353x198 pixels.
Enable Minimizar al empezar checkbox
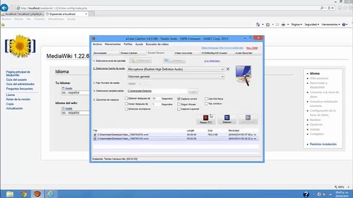point(126,109)
